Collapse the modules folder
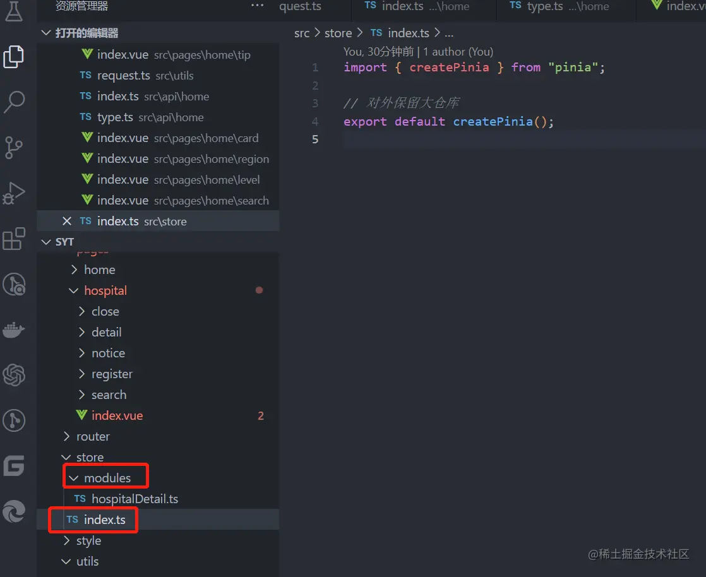Viewport: 706px width, 577px height. (73, 477)
